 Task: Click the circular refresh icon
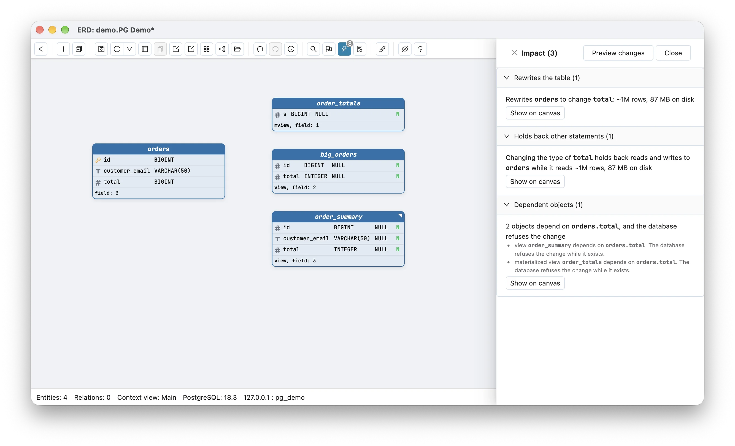[x=117, y=49]
